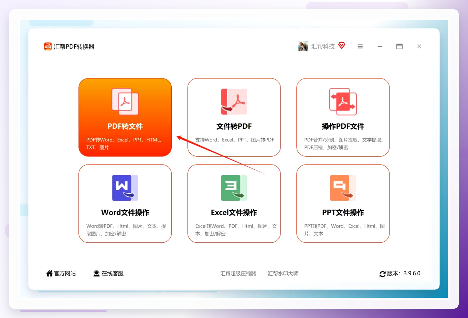468x318 pixels.
Task: Open the 官方网站 link
Action: (65, 273)
